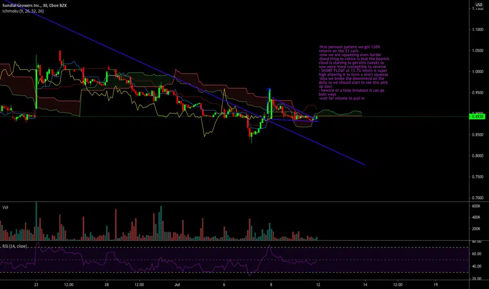Click the 'SHORT FLOAT at 13.7%' annotation line
489x289 pixels.
(353, 71)
